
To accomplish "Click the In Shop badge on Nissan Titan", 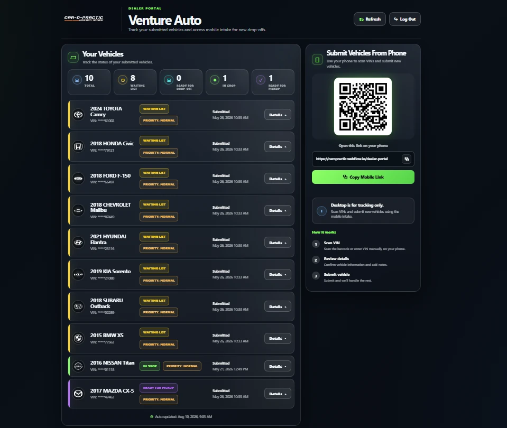I will pyautogui.click(x=150, y=366).
